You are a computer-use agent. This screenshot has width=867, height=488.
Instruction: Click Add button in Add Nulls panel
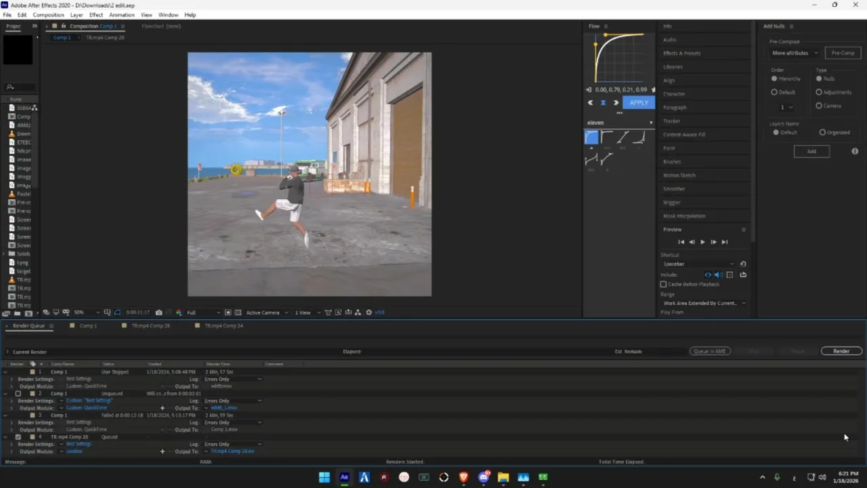(811, 151)
